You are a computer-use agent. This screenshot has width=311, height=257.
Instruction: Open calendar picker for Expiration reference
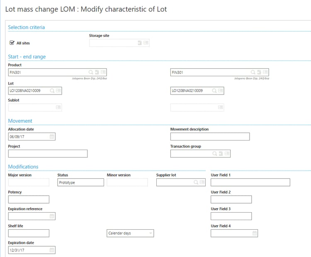52,216
